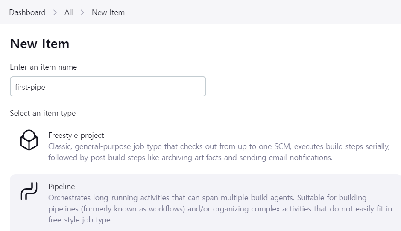
Task: Click the 'New Item' page heading
Action: (x=40, y=44)
